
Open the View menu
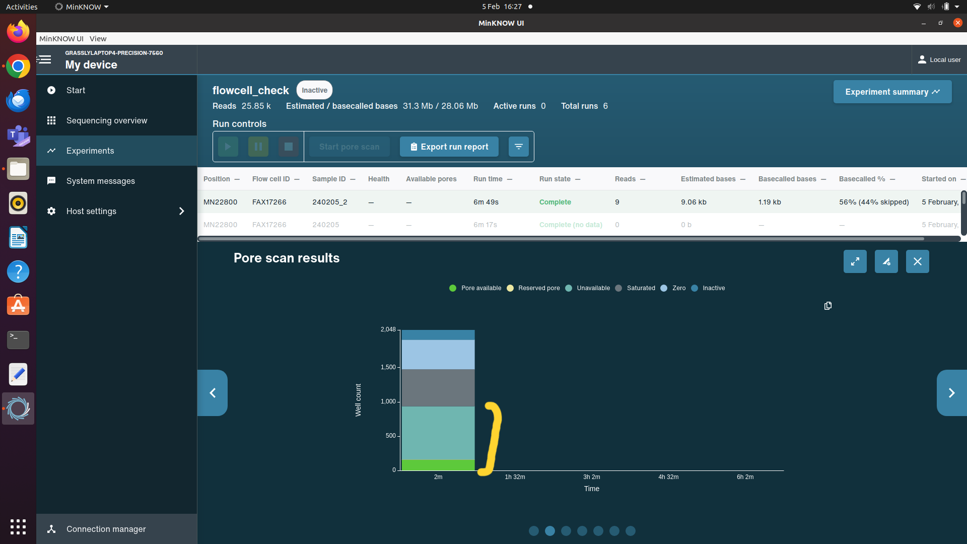click(98, 39)
